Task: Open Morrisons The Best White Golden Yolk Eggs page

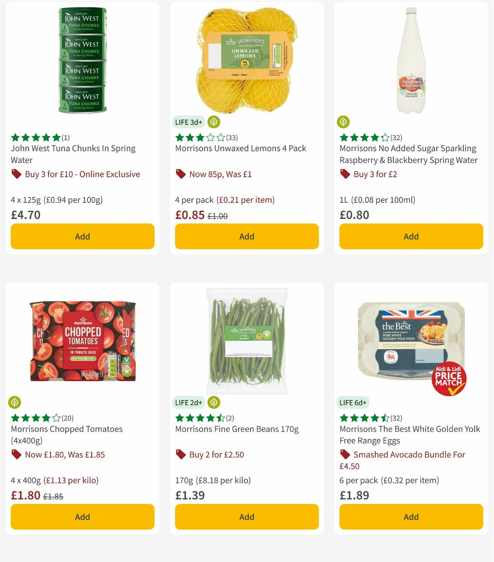Action: 409,434
